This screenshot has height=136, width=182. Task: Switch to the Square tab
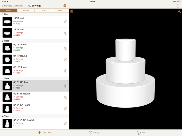pyautogui.click(x=26, y=10)
